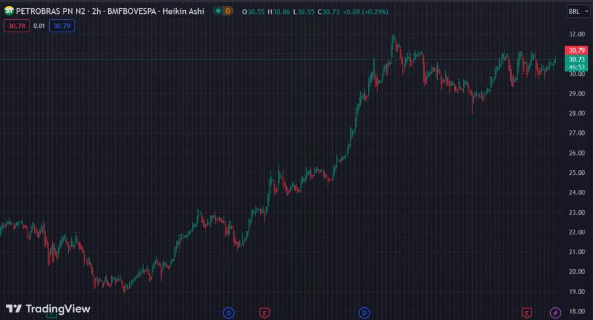Click the TradingView logo
The height and width of the screenshot is (320, 593).
click(x=48, y=308)
